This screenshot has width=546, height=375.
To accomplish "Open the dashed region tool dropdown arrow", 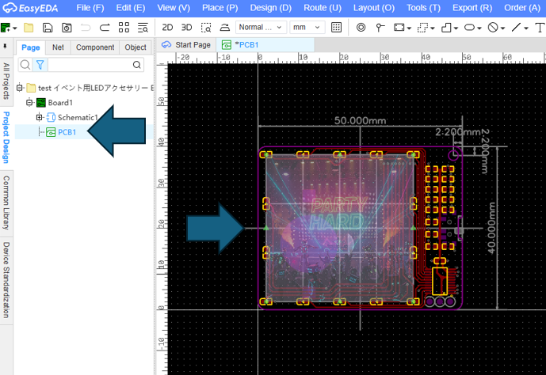I will pos(433,28).
